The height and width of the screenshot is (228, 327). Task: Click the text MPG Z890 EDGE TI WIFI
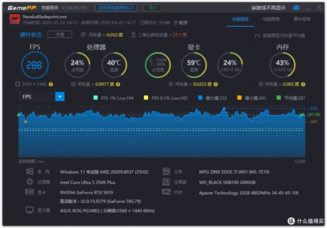tap(234, 172)
